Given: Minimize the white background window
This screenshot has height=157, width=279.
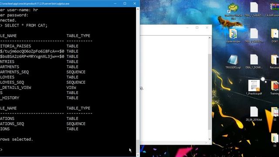Looking at the screenshot, I should tap(187, 27).
